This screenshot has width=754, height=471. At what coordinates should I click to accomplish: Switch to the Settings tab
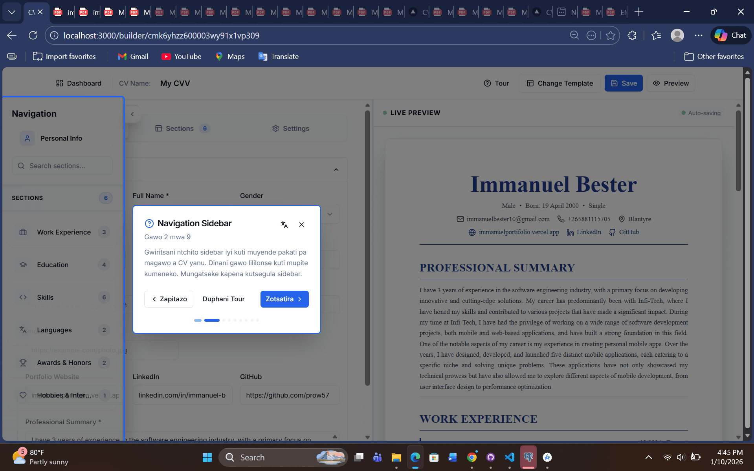click(291, 128)
